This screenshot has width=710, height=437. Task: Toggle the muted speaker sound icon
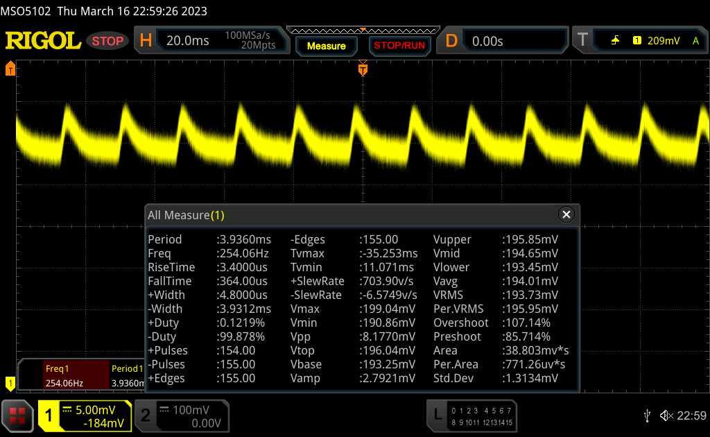tap(666, 415)
